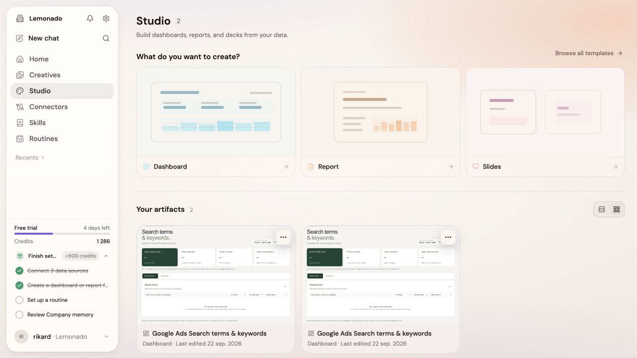Viewport: 637px width, 358px height.
Task: Go to Home in sidebar
Action: click(62, 59)
